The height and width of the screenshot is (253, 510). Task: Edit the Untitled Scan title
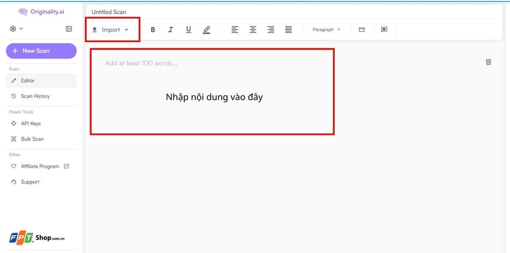pos(109,12)
